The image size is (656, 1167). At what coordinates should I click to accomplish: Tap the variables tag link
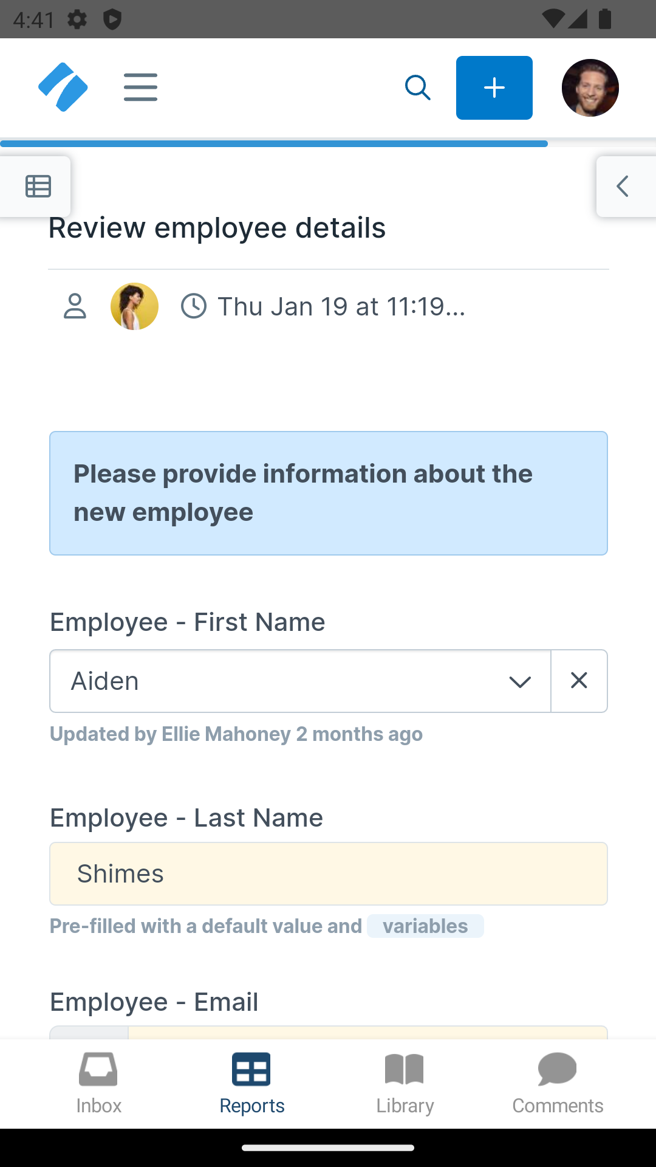425,926
